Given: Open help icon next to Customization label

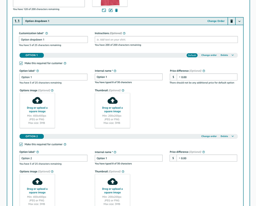Looking at the screenshot, I should [x=47, y=33].
